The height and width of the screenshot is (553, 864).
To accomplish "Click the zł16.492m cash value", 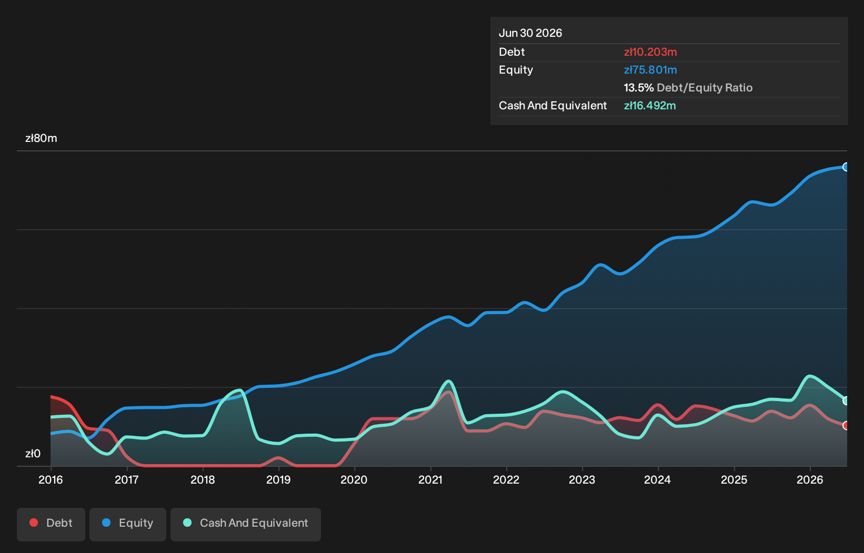I will click(650, 106).
